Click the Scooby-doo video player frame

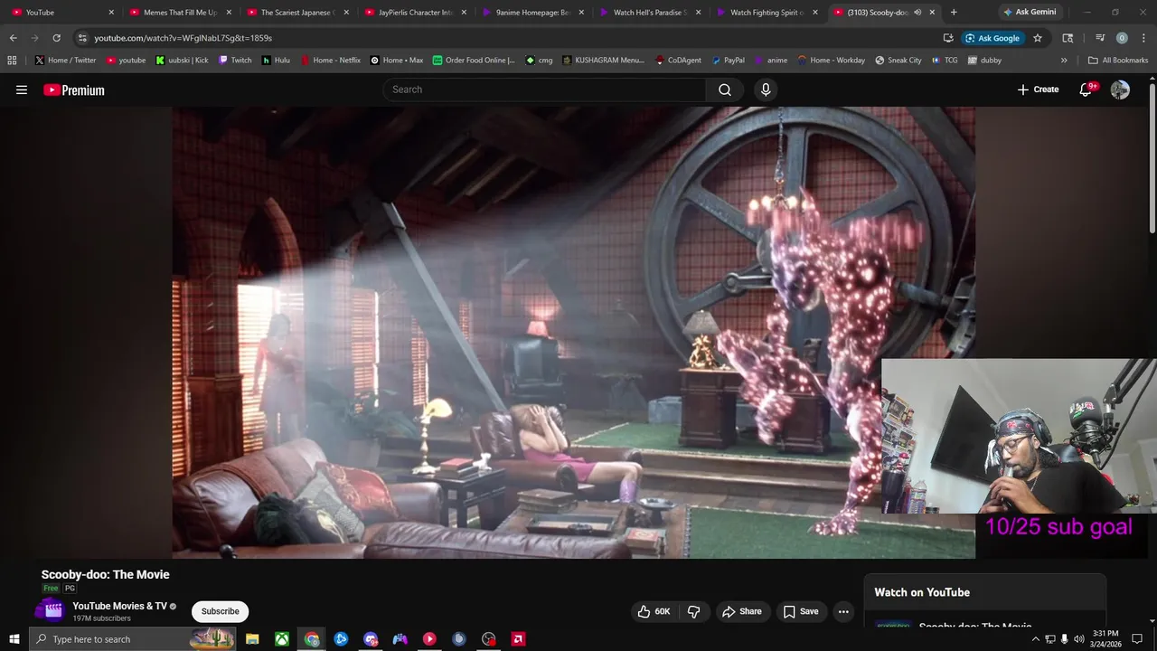click(x=573, y=333)
